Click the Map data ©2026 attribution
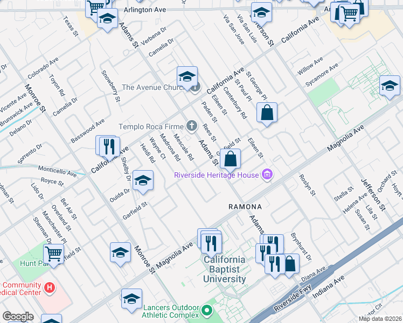The width and height of the screenshot is (403, 323). click(380, 319)
